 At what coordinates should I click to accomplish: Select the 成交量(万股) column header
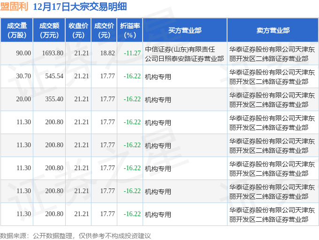(16, 30)
